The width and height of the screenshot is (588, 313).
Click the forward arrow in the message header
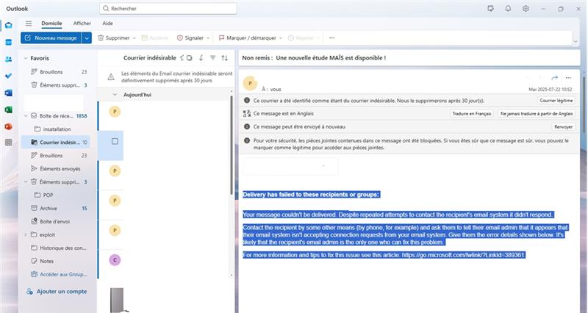[555, 78]
